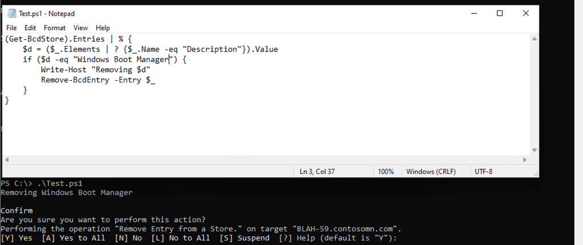Open the View menu
Viewport: 583px width, 245px height.
point(80,28)
